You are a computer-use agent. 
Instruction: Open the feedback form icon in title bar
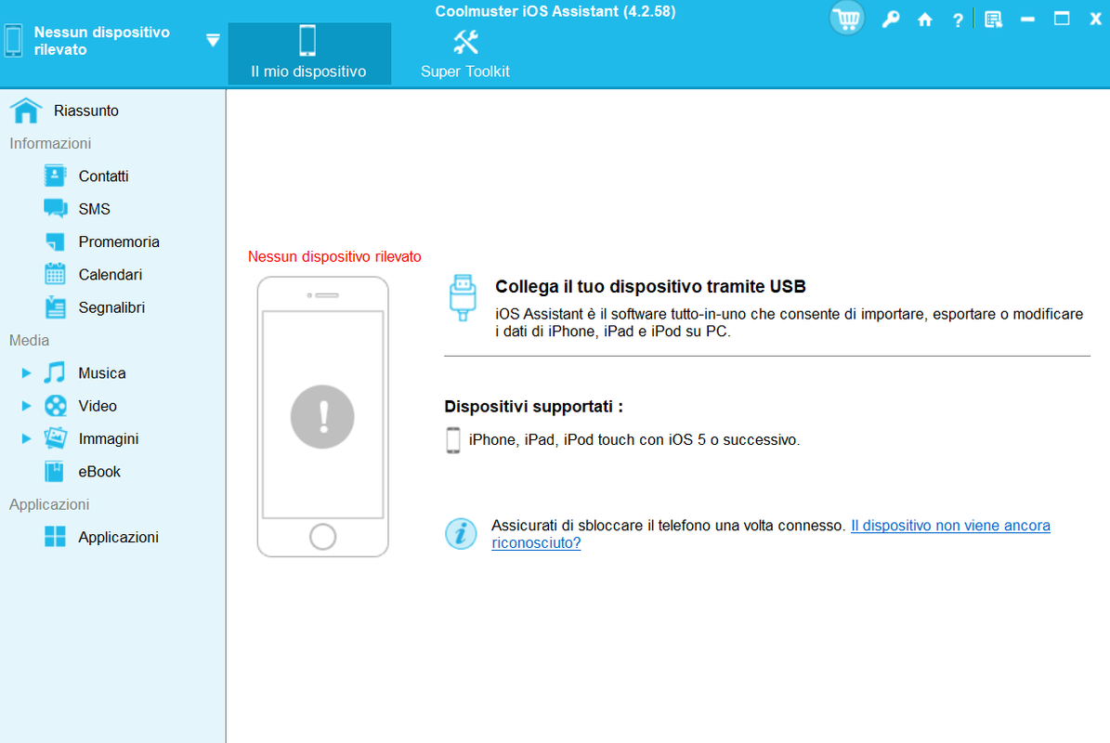[993, 20]
